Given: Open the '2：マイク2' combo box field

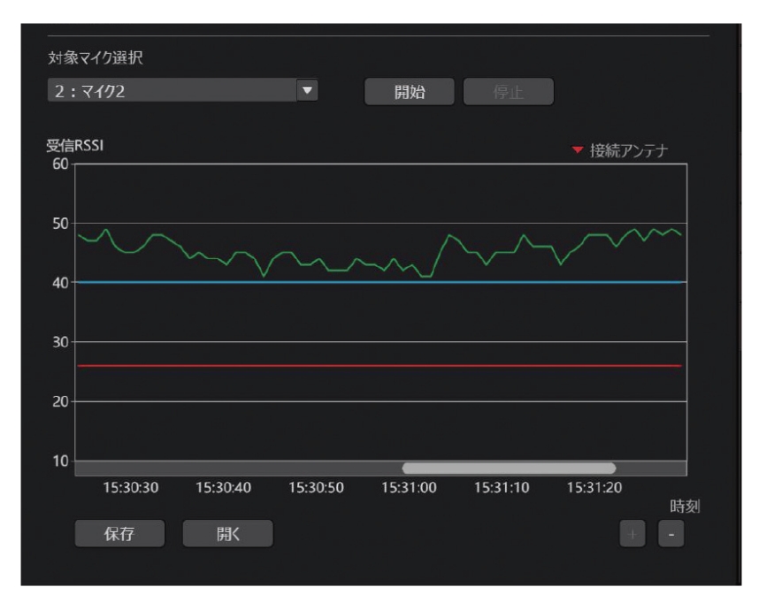Looking at the screenshot, I should pyautogui.click(x=172, y=90).
